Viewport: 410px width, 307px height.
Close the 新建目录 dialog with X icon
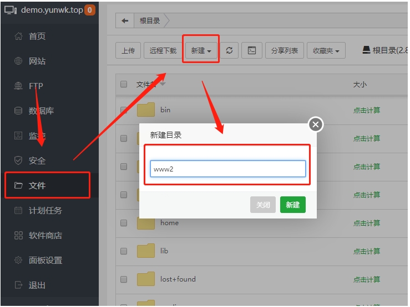316,124
